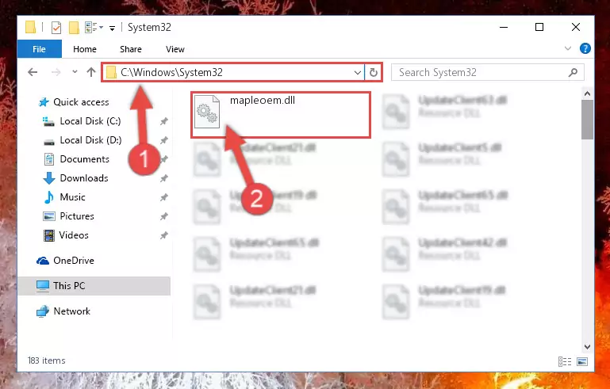Close the System32 window
610x389 pixels.
tap(576, 27)
